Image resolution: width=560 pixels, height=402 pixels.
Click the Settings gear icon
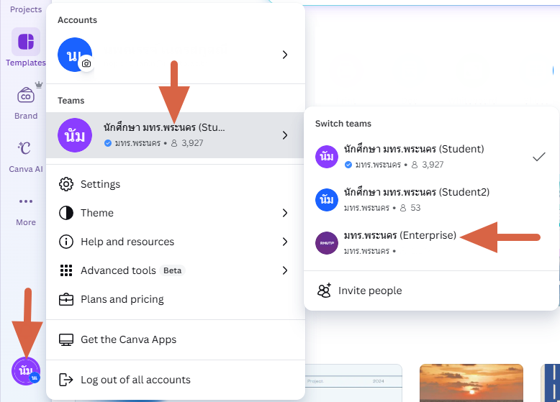tap(66, 184)
